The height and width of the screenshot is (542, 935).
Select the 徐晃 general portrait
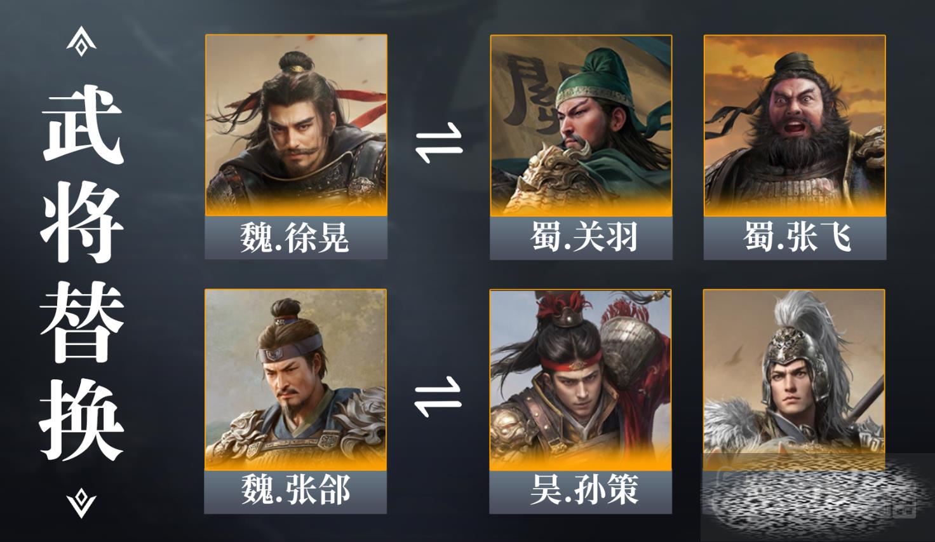tap(296, 125)
